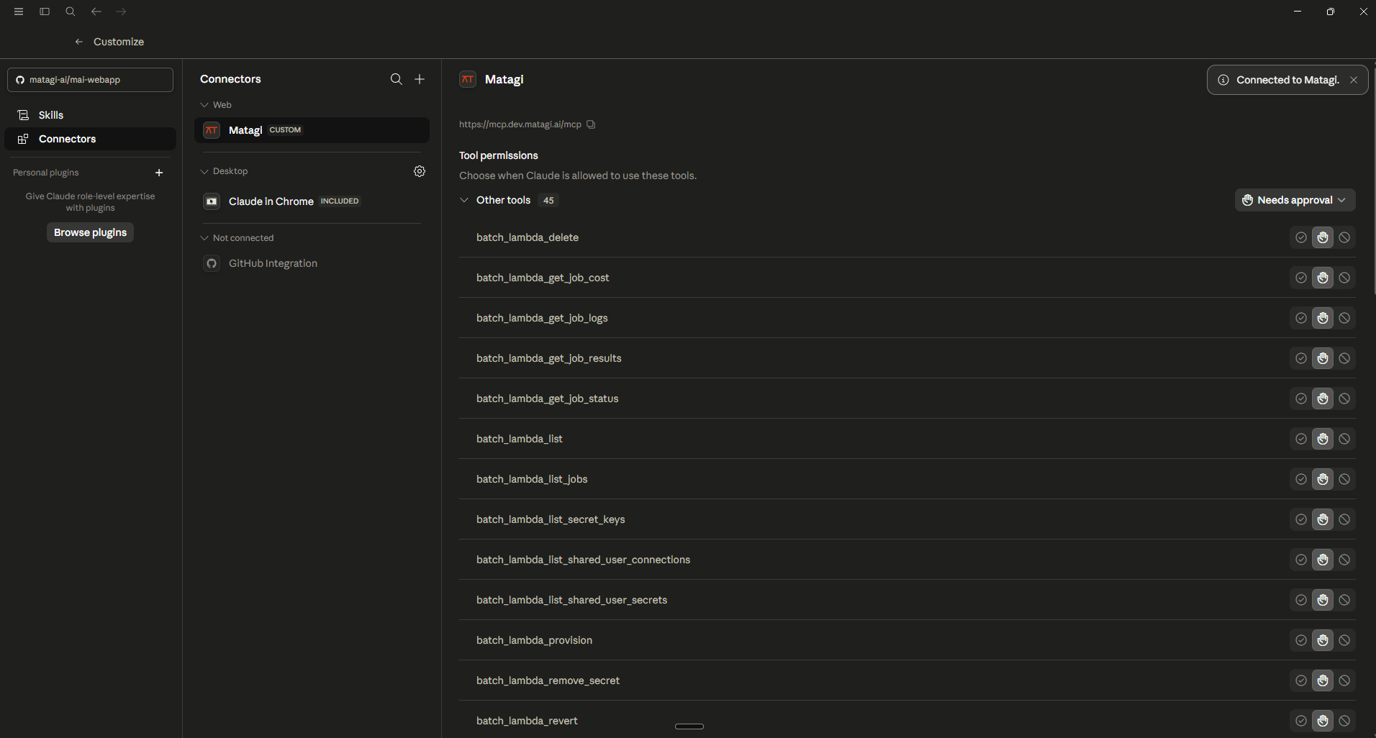
Task: Open Desktop connectors settings gear
Action: 420,171
